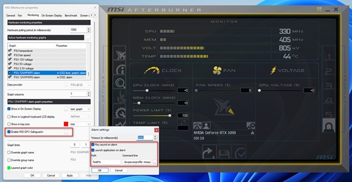Click the reset settings arrow icon
The image size is (352, 182).
pos(209,152)
